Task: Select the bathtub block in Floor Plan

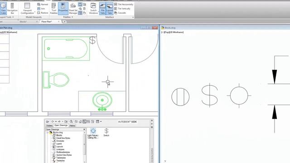Action: (x=66, y=48)
